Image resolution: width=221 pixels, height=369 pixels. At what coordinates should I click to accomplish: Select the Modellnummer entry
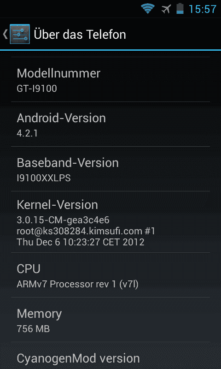point(110,79)
